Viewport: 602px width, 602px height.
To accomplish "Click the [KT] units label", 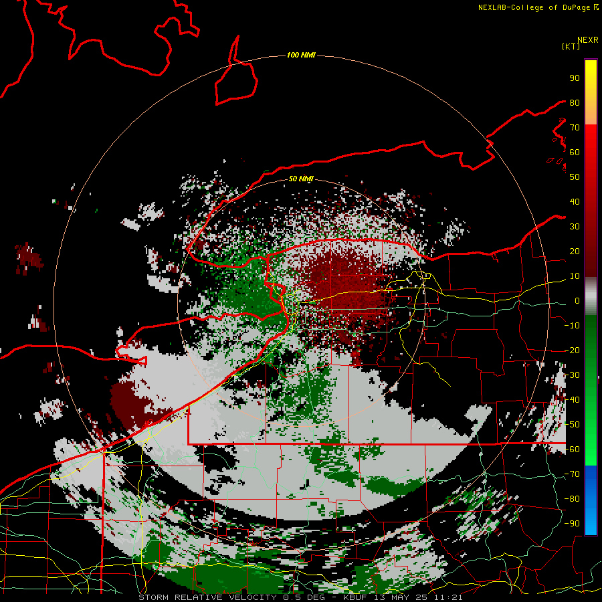I will (x=571, y=46).
